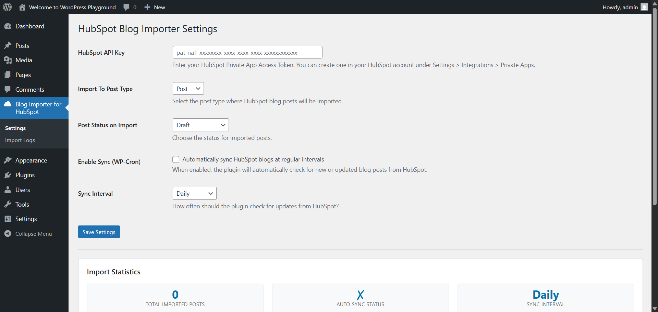Open the Users menu item
This screenshot has height=312, width=658.
coord(23,190)
